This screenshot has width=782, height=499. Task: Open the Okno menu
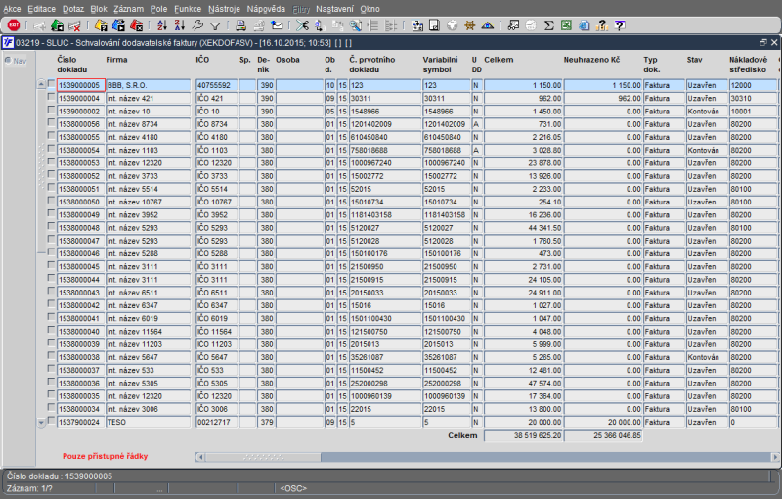point(369,9)
